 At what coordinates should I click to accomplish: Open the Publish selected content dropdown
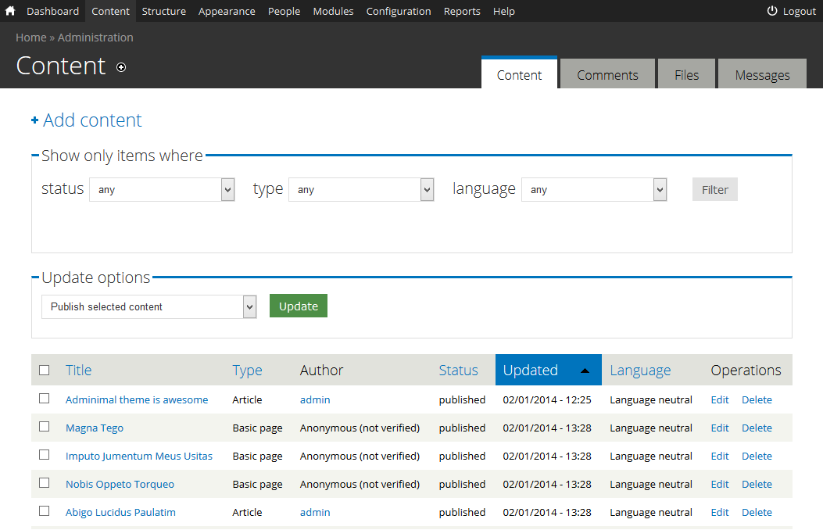point(149,307)
